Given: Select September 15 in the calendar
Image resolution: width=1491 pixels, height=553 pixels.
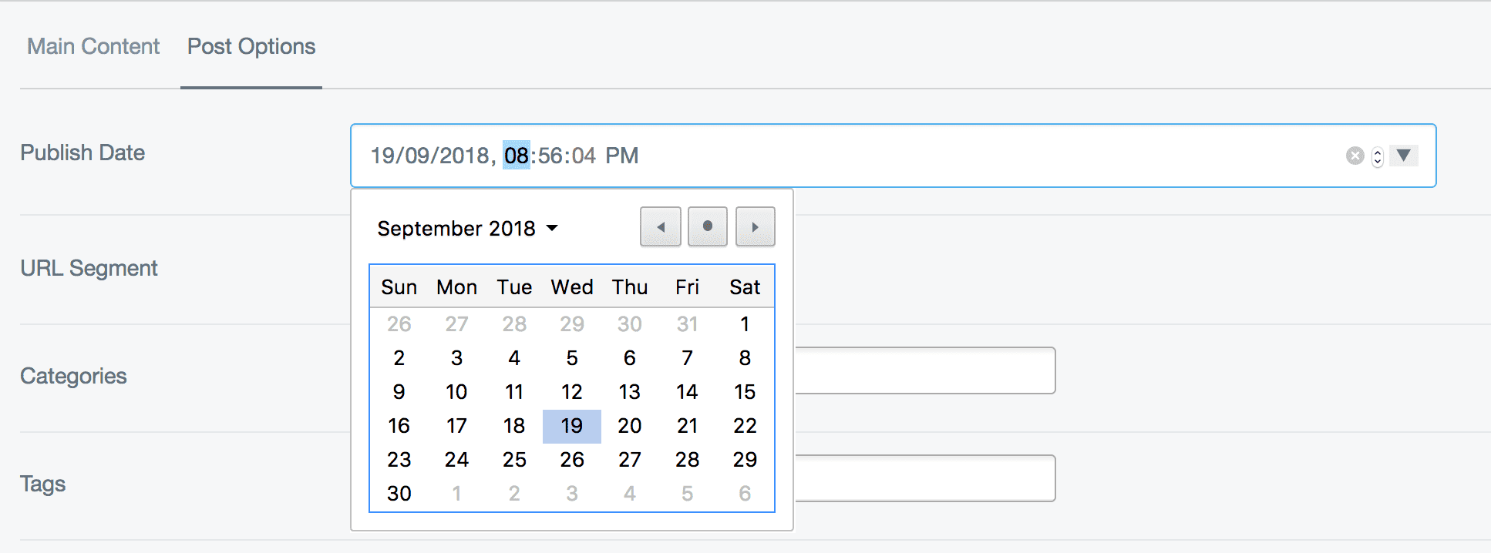Looking at the screenshot, I should (x=745, y=392).
